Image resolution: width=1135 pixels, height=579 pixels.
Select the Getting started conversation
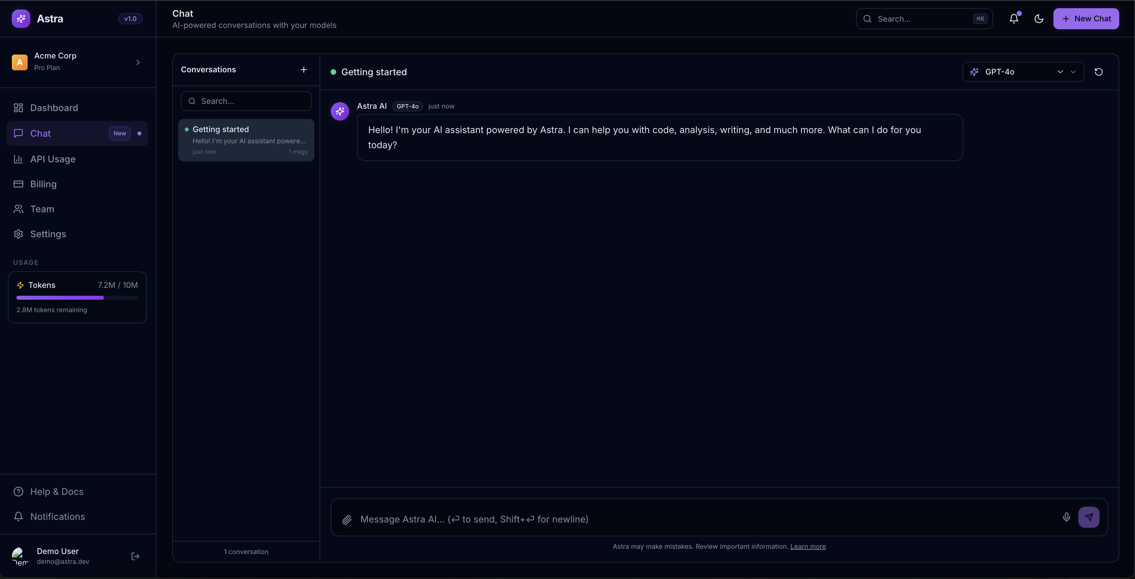246,140
